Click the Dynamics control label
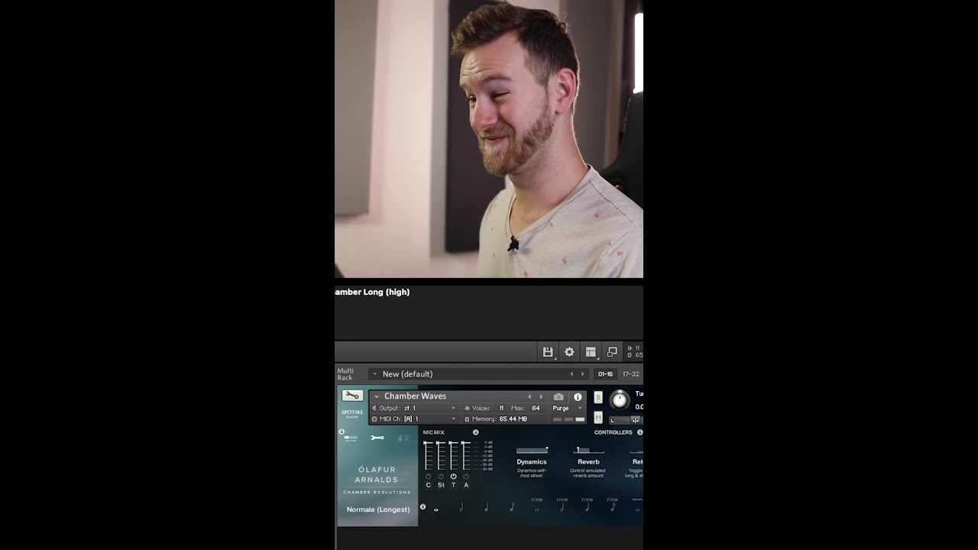This screenshot has width=978, height=550. [x=532, y=462]
